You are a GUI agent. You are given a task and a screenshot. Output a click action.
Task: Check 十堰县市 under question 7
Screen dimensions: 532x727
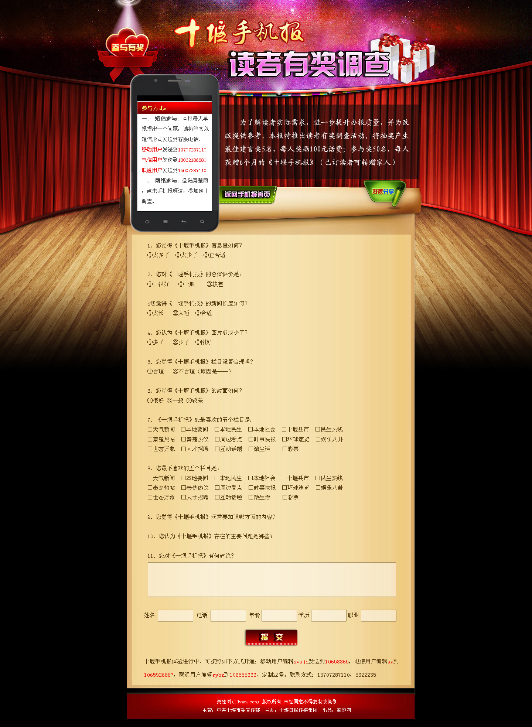pos(284,429)
